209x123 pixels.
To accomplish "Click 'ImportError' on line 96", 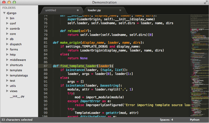I will 90,101.
